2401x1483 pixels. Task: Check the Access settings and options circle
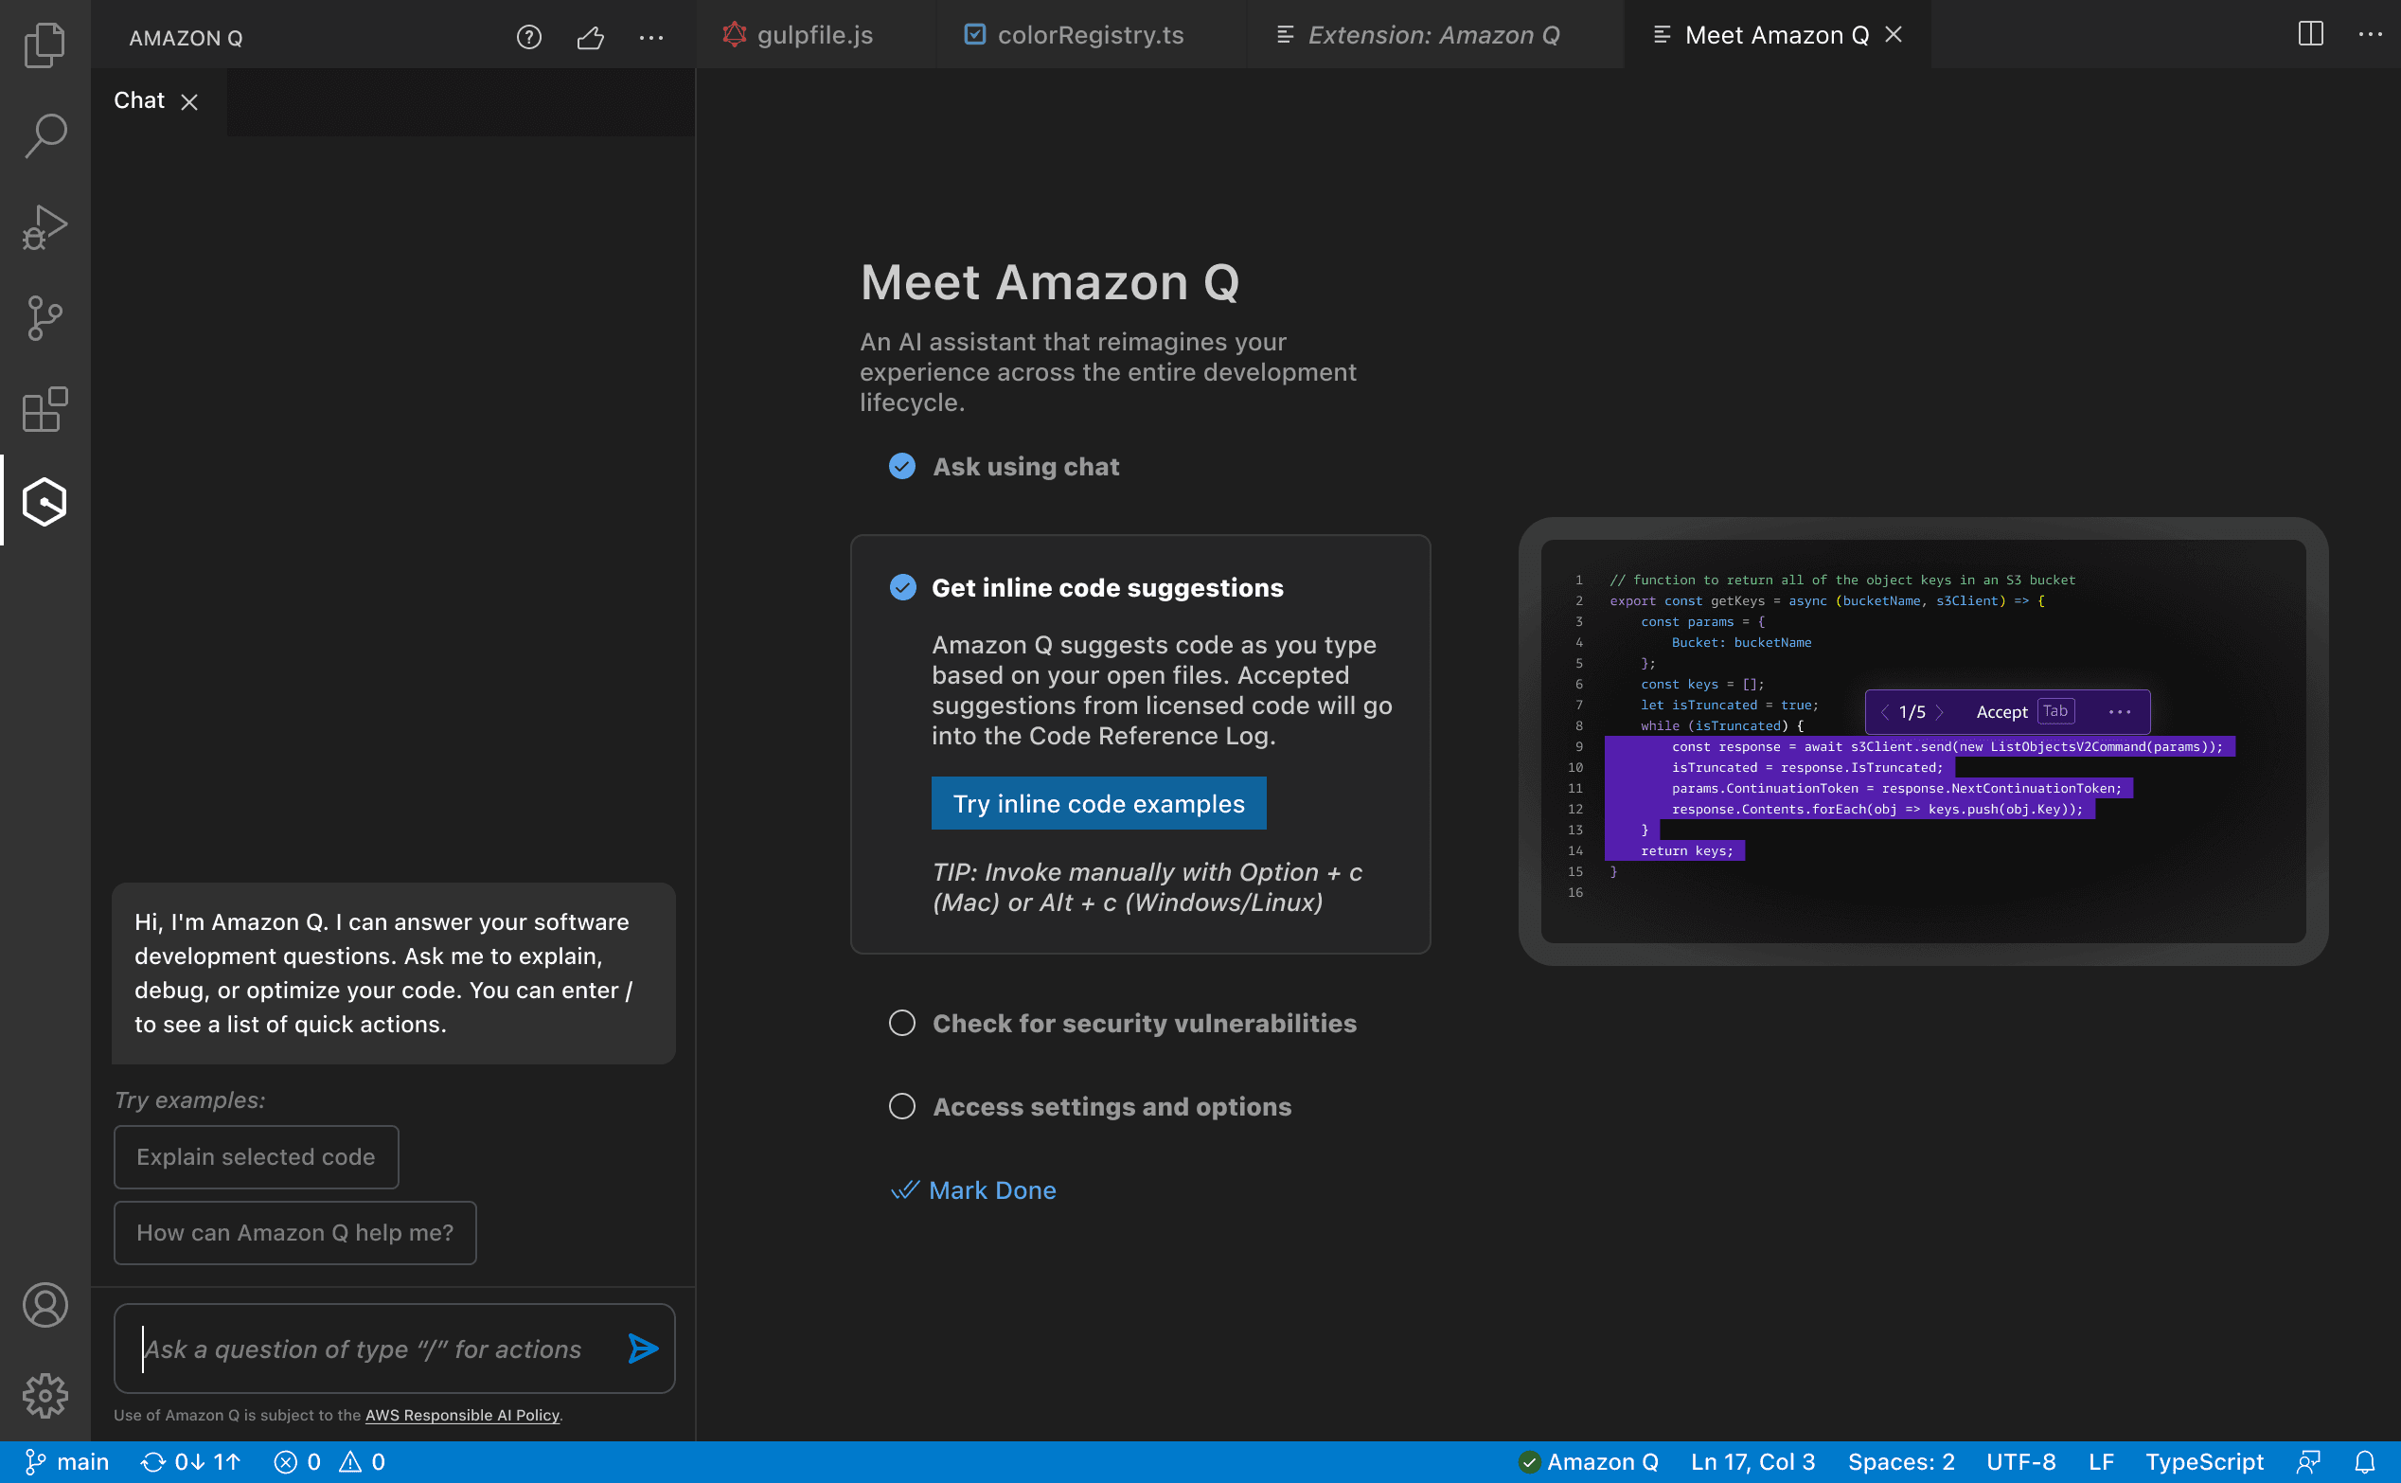coord(902,1106)
